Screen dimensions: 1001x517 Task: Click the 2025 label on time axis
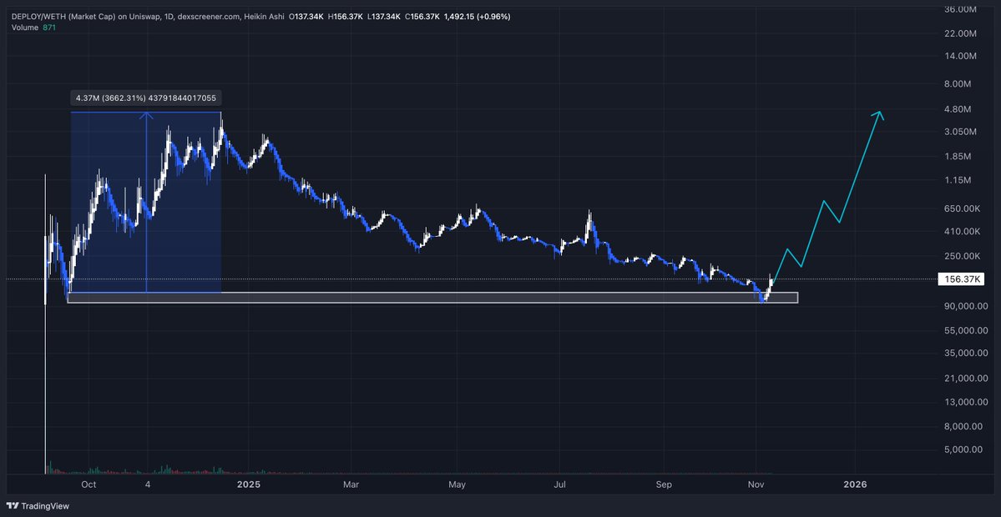[248, 485]
